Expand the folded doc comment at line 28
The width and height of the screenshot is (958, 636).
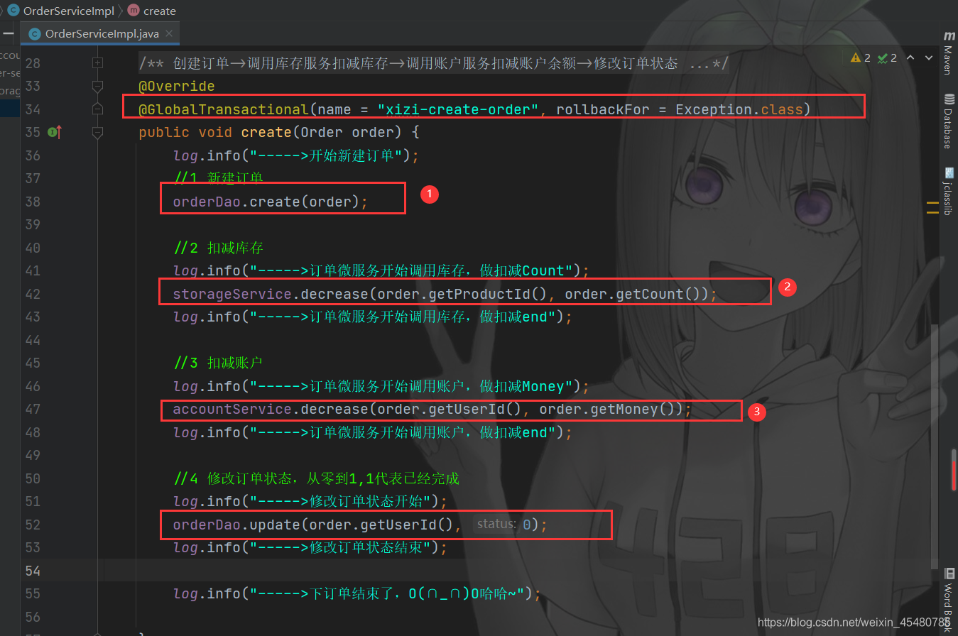(98, 63)
